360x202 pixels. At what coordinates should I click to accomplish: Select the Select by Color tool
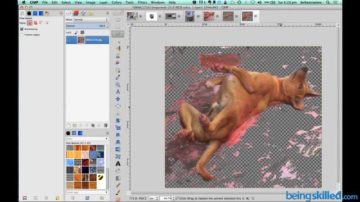[x=118, y=49]
